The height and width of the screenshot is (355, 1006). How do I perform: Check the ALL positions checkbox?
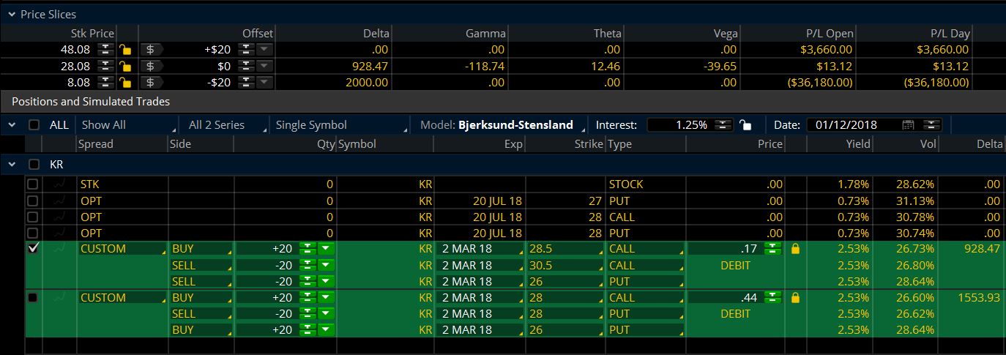(34, 125)
